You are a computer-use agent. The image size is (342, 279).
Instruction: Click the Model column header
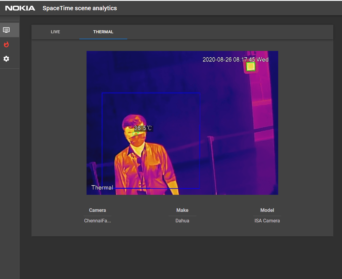coord(267,210)
